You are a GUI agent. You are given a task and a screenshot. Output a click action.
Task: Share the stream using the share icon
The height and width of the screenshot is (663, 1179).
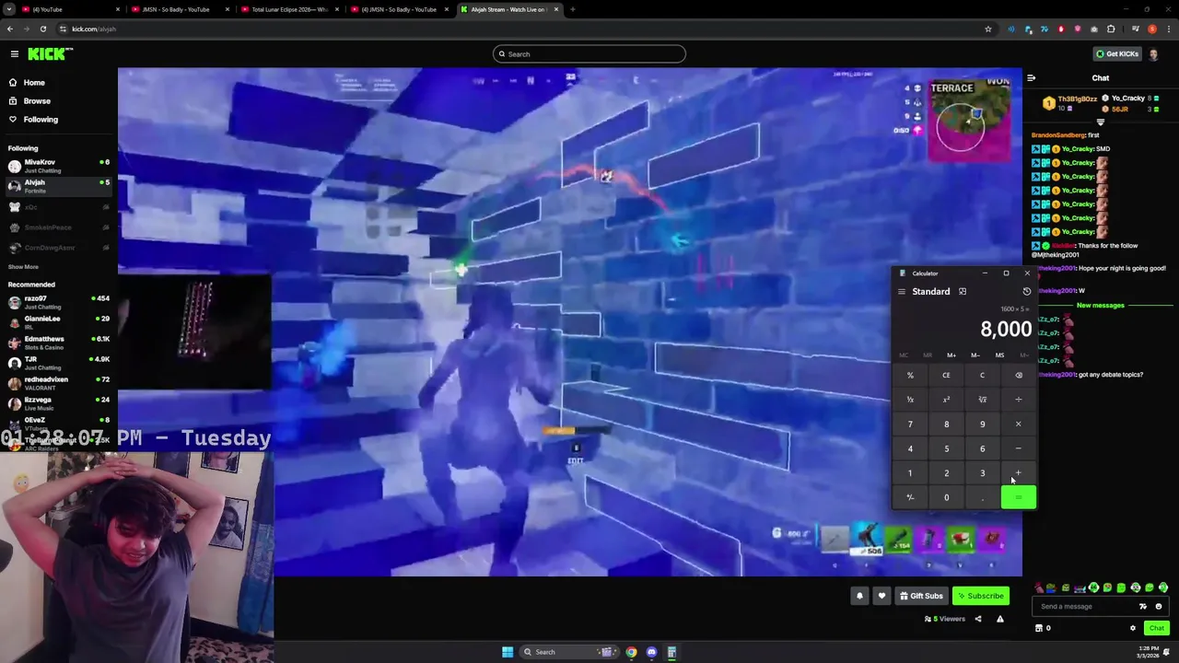(978, 619)
